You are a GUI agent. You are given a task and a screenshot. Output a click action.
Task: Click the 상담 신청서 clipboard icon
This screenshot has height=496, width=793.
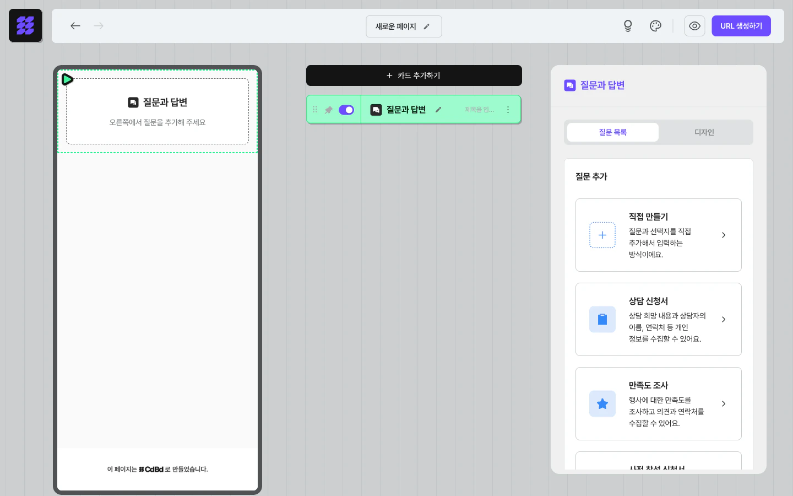(602, 320)
